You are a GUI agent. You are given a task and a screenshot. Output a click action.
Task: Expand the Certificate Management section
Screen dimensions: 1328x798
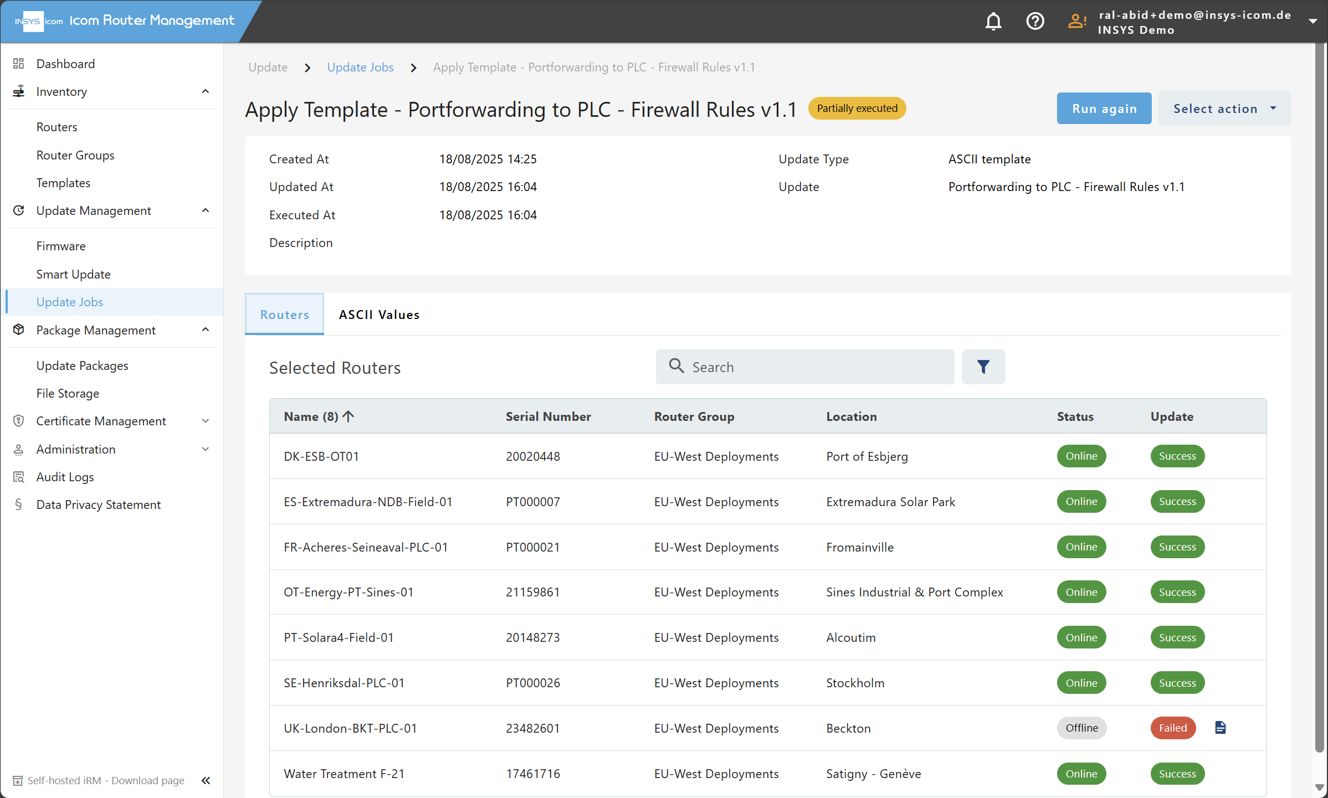point(206,421)
